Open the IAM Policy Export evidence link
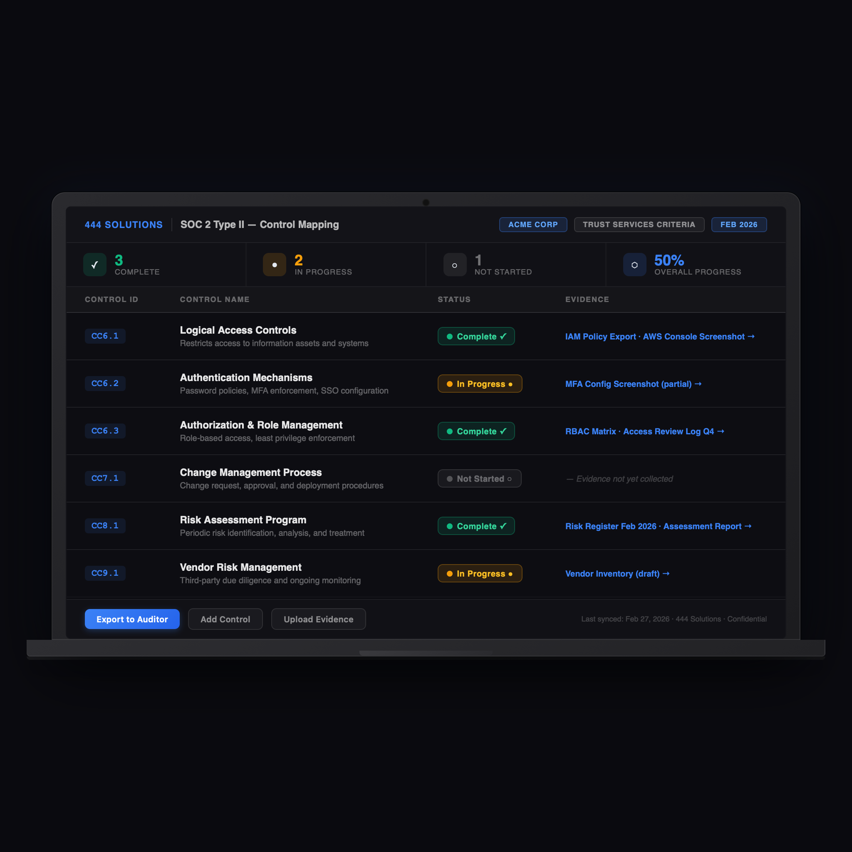 (x=600, y=337)
